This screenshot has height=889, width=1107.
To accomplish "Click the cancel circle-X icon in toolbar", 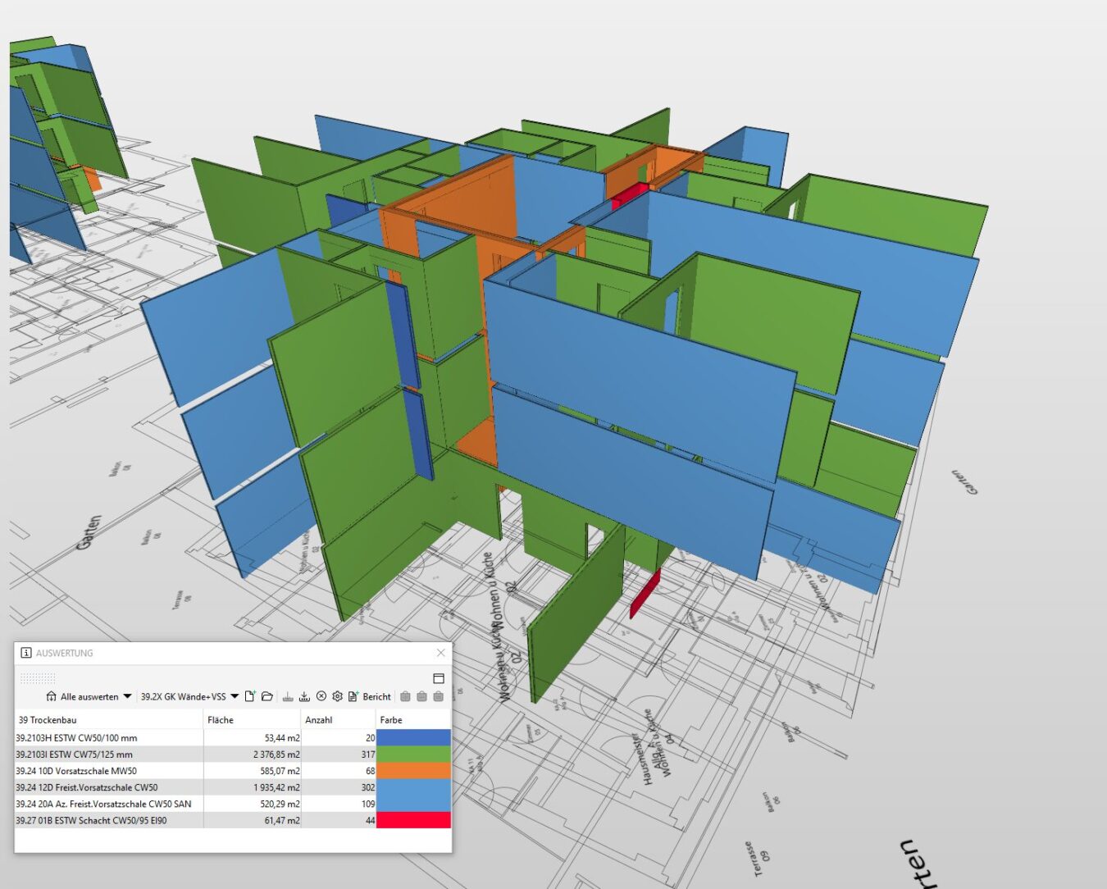I will [x=321, y=696].
